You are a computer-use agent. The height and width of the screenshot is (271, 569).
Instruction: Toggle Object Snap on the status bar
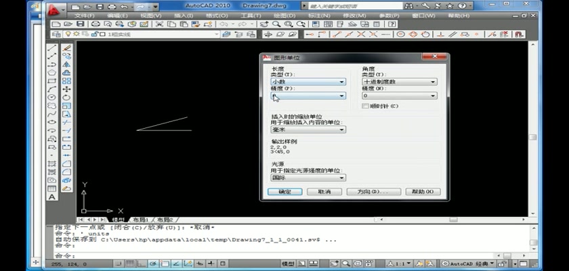click(x=165, y=264)
